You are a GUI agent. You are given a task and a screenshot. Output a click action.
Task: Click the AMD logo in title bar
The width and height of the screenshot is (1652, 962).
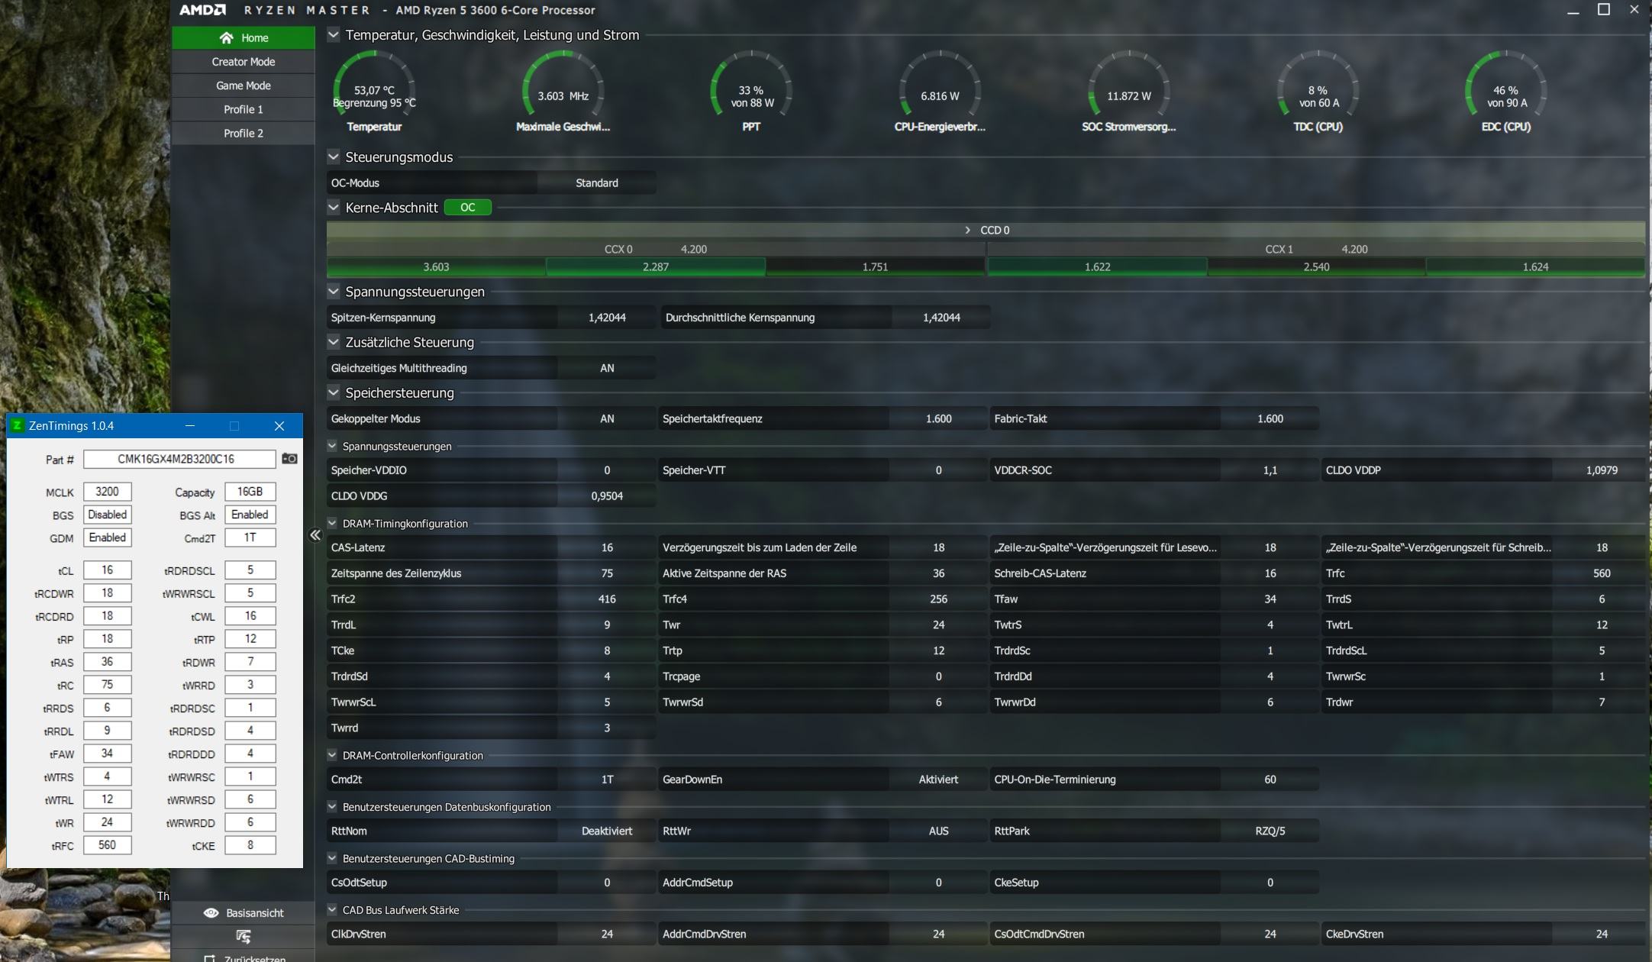[202, 10]
